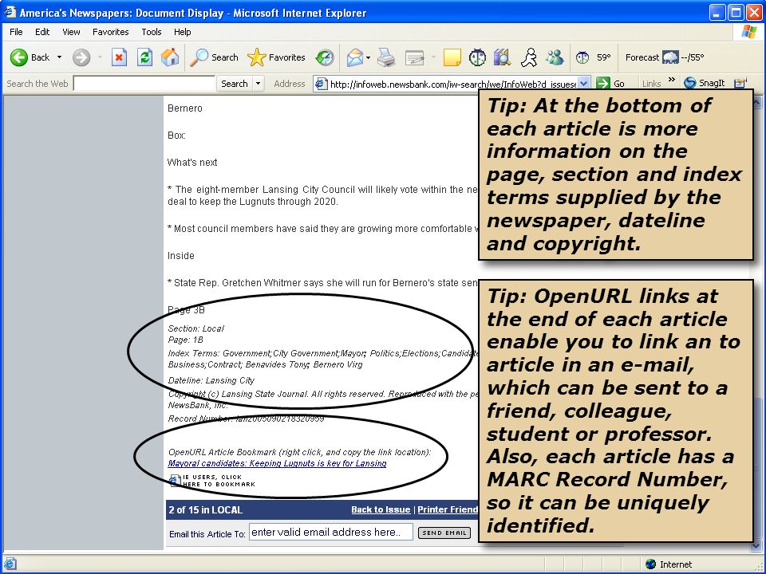766x574 pixels.
Task: Click the Edit page icon
Action: point(415,58)
